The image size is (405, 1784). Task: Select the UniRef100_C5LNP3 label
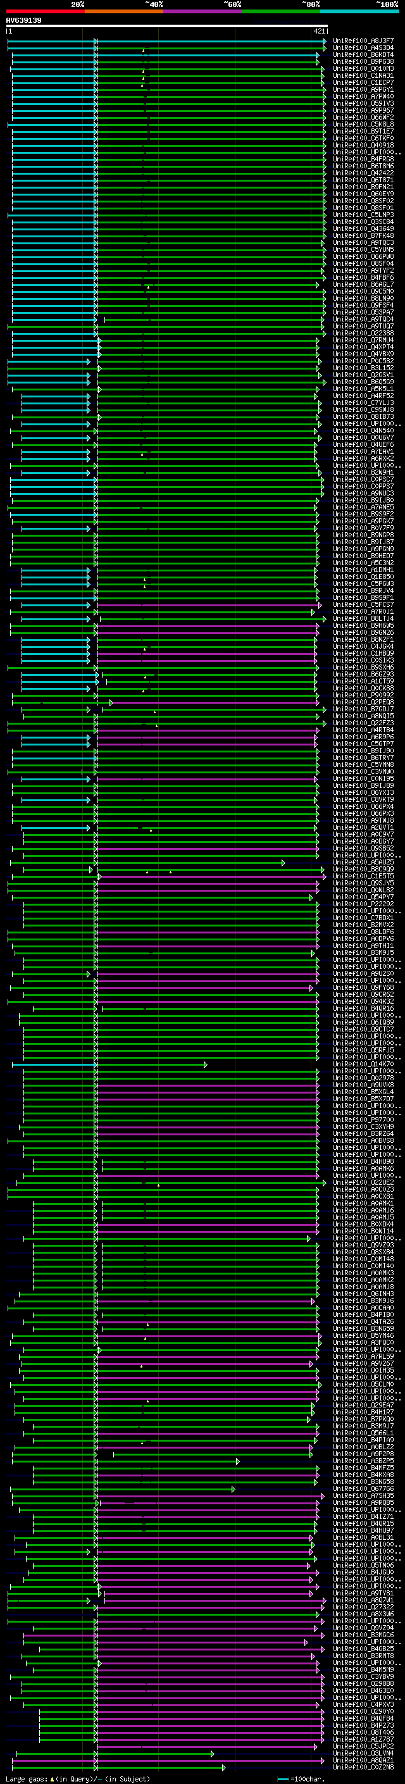pos(363,215)
